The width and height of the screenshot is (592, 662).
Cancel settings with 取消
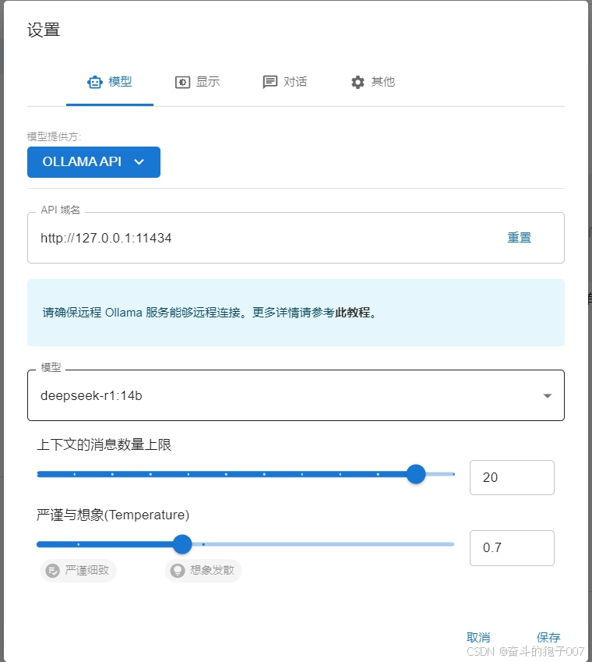(x=478, y=638)
